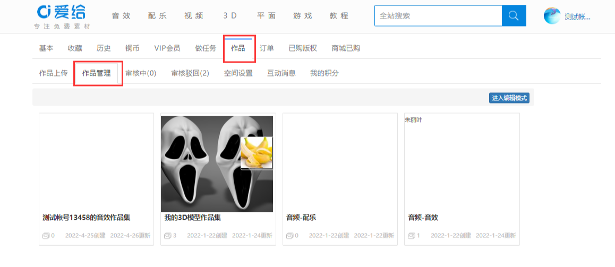The height and width of the screenshot is (267, 615).
Task: Open the 视频 navigation menu
Action: point(194,16)
